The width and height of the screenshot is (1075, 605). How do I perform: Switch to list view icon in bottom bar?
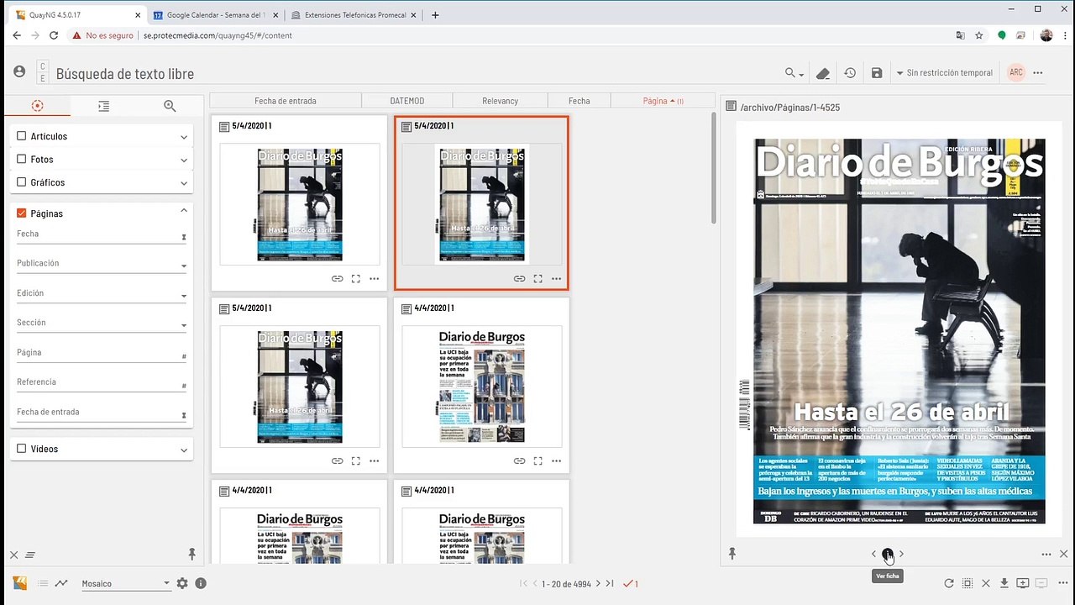pos(43,583)
